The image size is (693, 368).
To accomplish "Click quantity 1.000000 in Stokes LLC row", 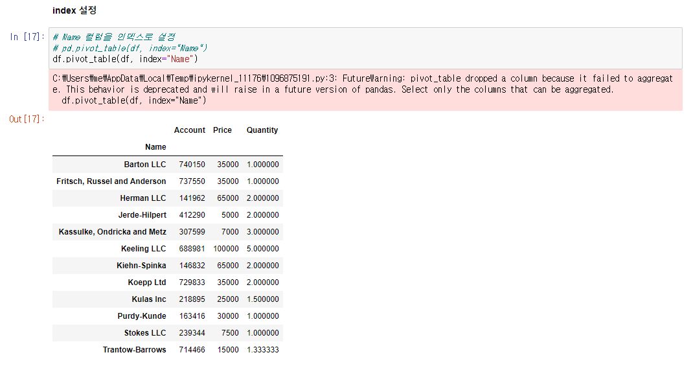I will [x=262, y=332].
